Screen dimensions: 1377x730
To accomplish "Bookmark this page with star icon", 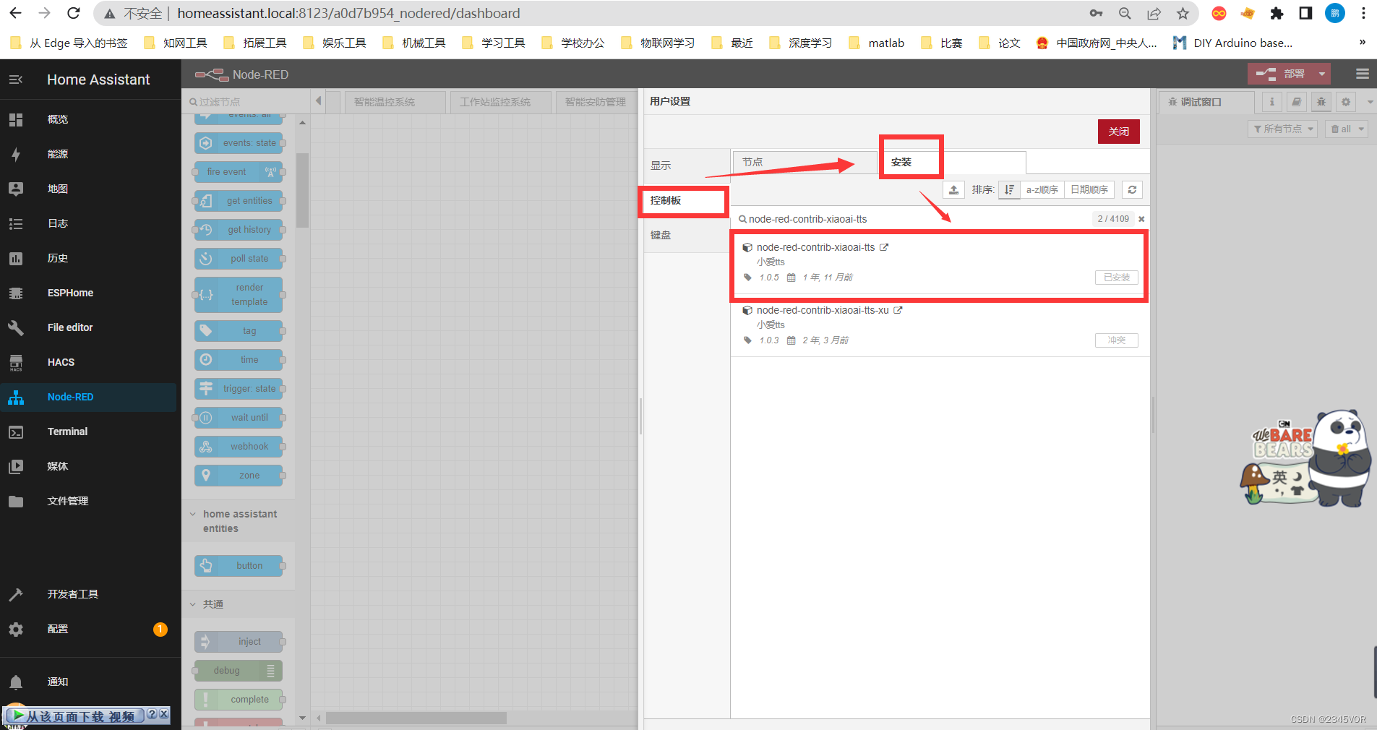I will (x=1183, y=13).
